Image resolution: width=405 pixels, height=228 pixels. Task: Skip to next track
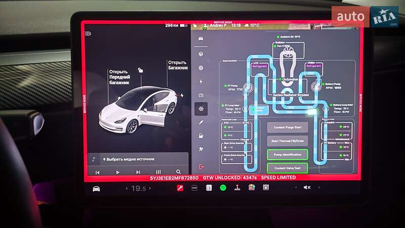pyautogui.click(x=138, y=172)
